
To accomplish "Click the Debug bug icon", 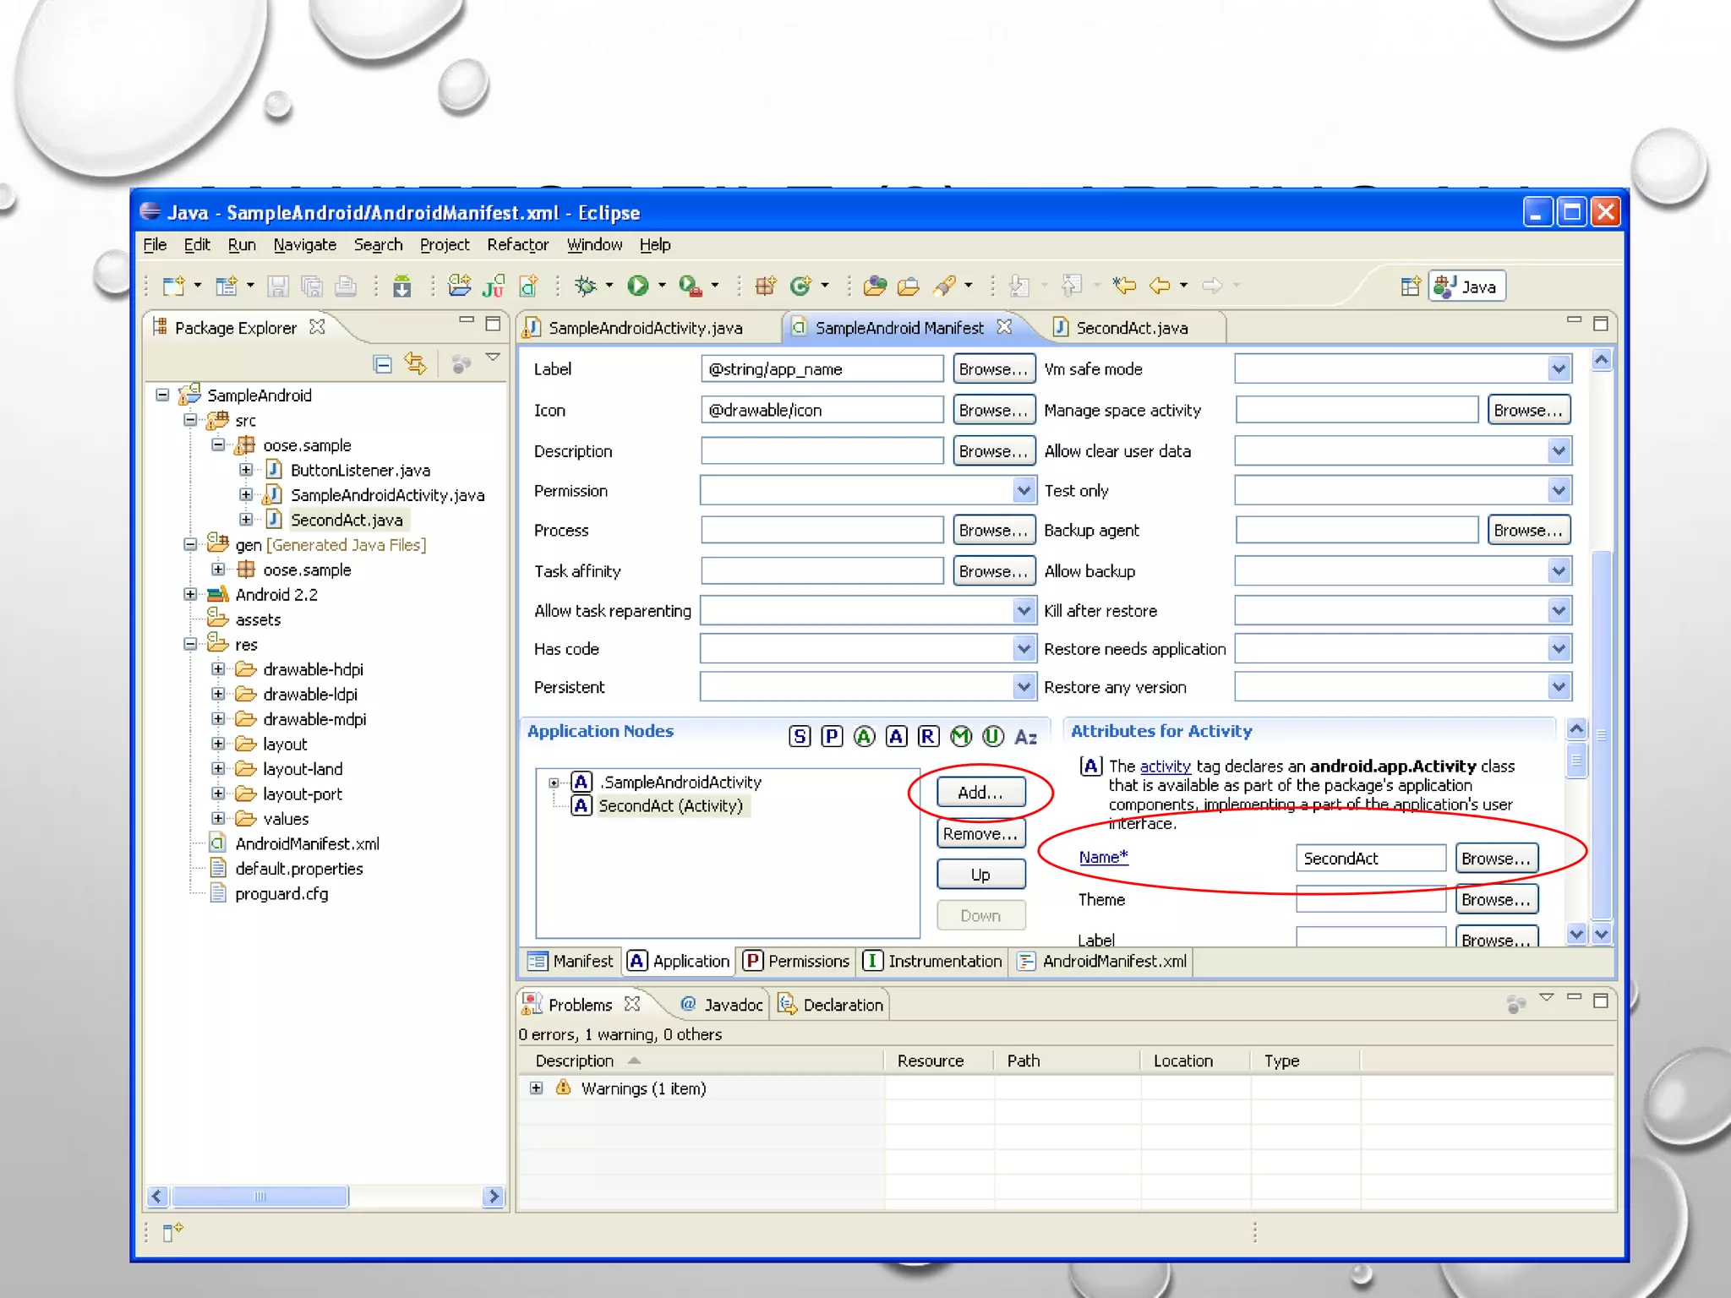I will tap(585, 286).
